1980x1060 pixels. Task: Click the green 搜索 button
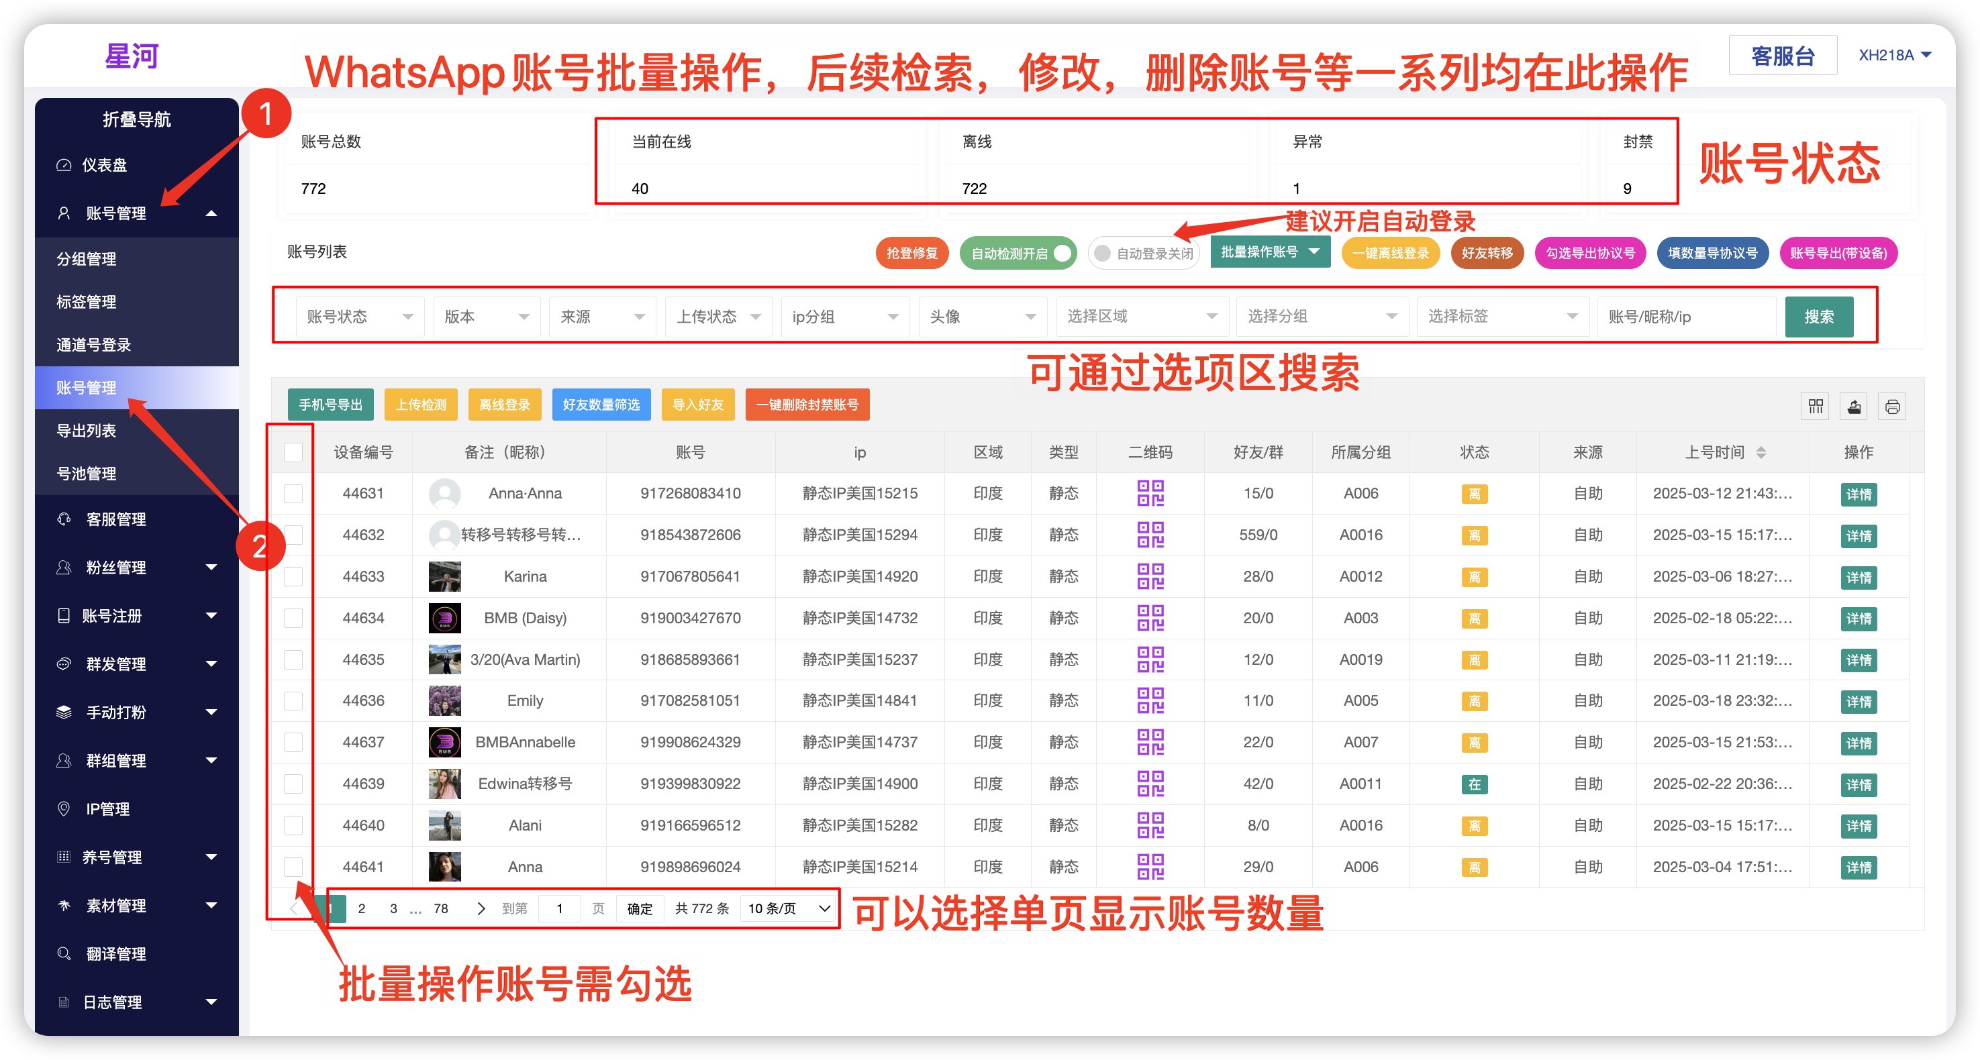click(x=1819, y=317)
